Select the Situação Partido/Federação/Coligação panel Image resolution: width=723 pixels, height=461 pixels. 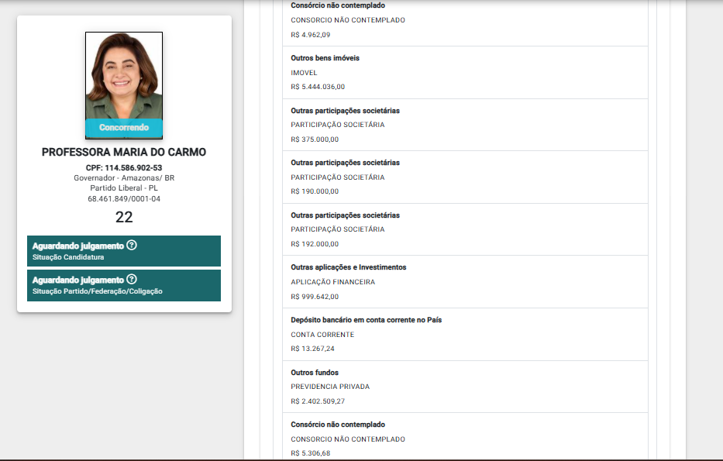tap(124, 286)
